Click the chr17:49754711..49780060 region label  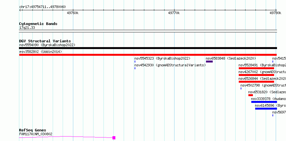click(42, 7)
